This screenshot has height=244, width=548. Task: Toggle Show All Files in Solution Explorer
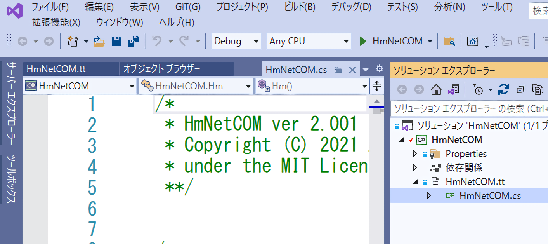(x=538, y=90)
